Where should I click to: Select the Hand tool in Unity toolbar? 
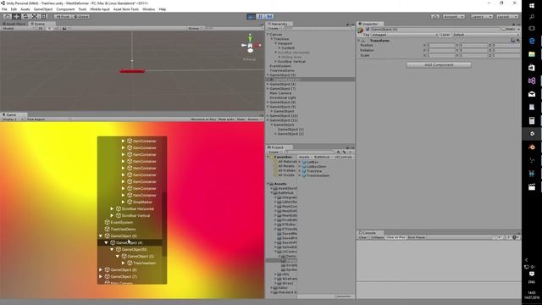[7, 16]
